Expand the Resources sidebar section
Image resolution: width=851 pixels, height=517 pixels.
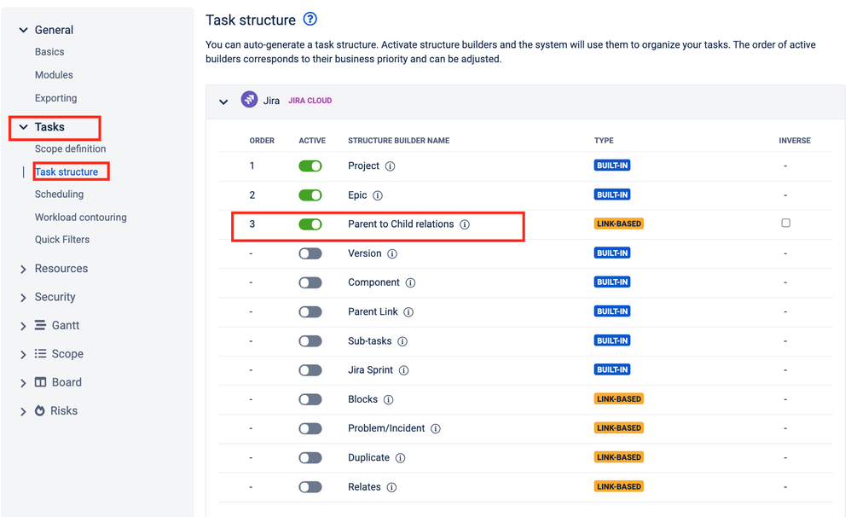pyautogui.click(x=24, y=269)
